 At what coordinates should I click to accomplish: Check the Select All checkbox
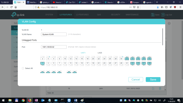pyautogui.click(x=23, y=68)
